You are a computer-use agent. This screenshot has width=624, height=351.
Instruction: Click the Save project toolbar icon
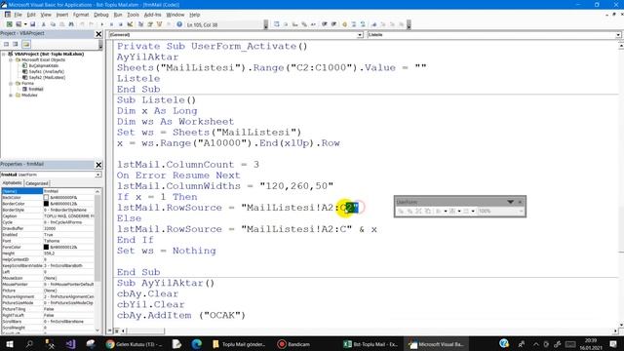[x=32, y=24]
